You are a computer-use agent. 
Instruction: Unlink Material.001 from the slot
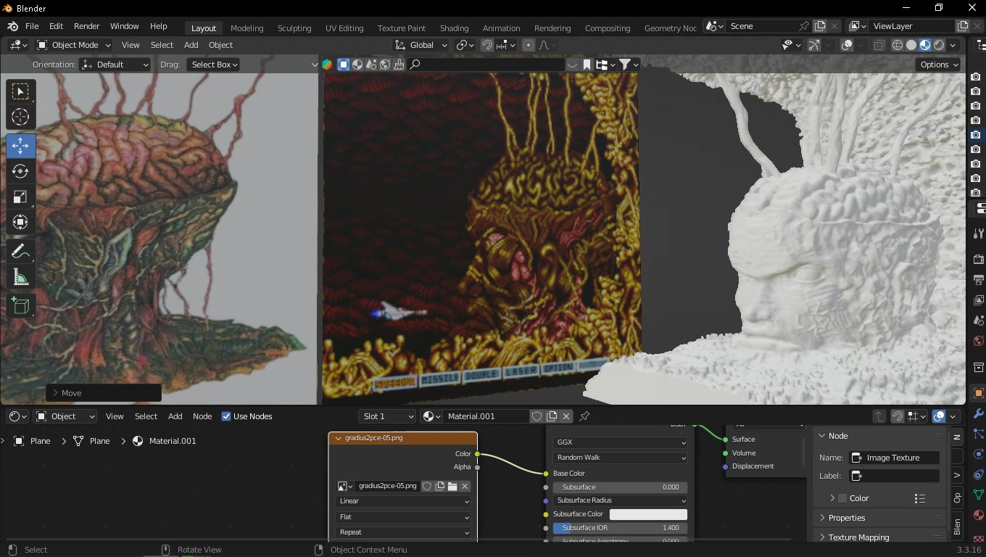pyautogui.click(x=566, y=416)
